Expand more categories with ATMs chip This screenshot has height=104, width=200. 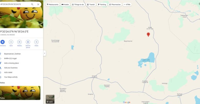point(127,4)
